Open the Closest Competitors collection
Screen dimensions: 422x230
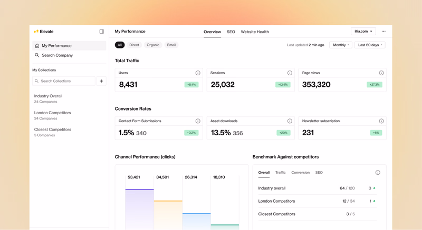pos(53,132)
